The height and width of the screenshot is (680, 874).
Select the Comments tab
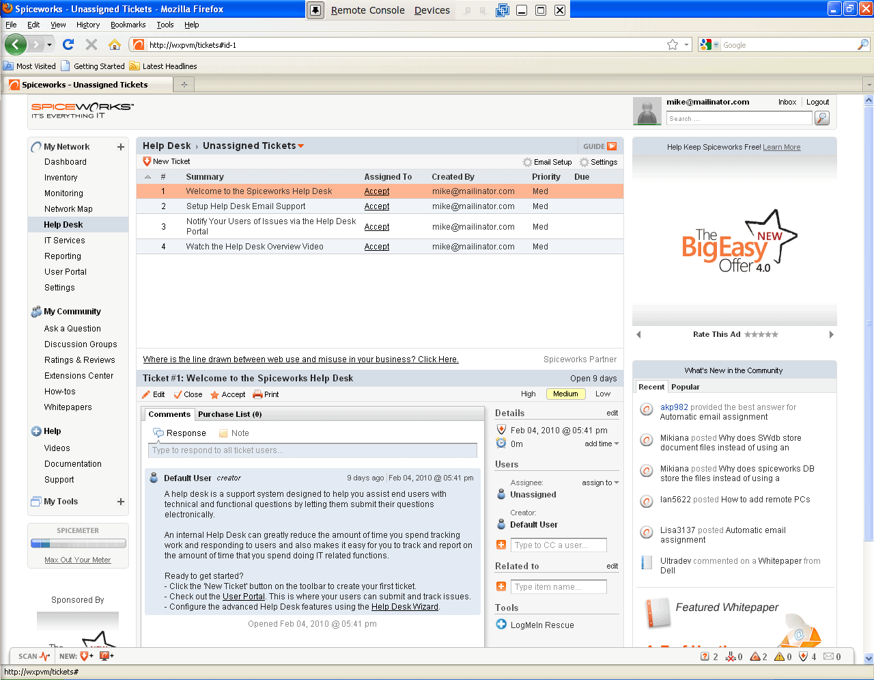coord(169,414)
